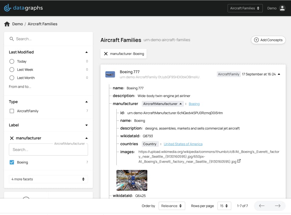
Task: Go to next page arrow
Action: [x=277, y=206]
